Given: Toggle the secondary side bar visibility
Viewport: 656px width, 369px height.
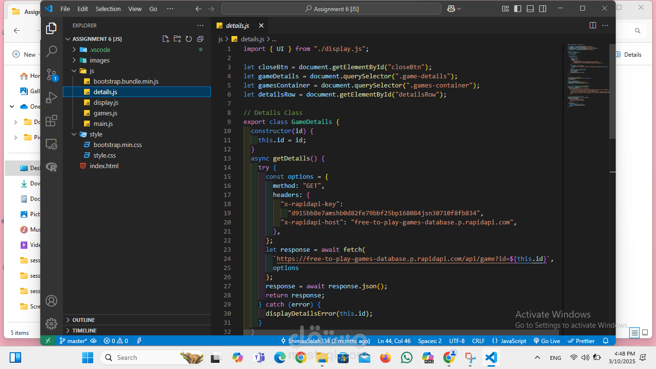Looking at the screenshot, I should [x=542, y=9].
